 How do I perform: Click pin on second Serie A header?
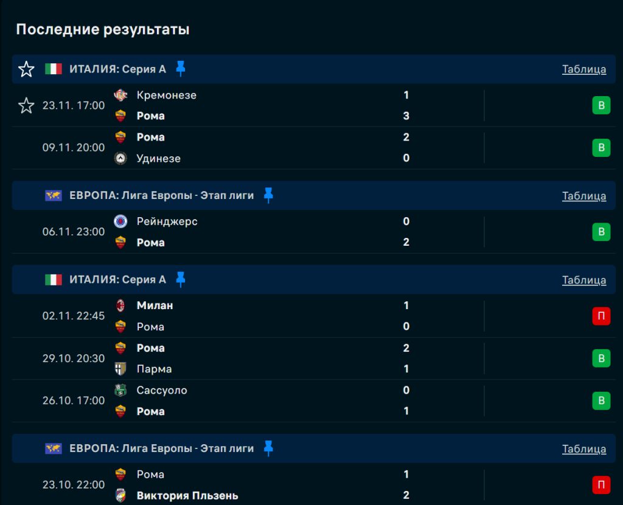[x=180, y=279]
